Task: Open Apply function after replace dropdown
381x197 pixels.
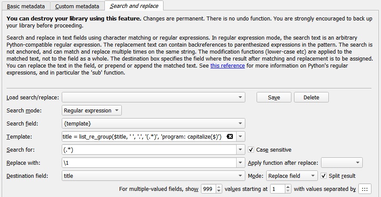Action: [358, 163]
